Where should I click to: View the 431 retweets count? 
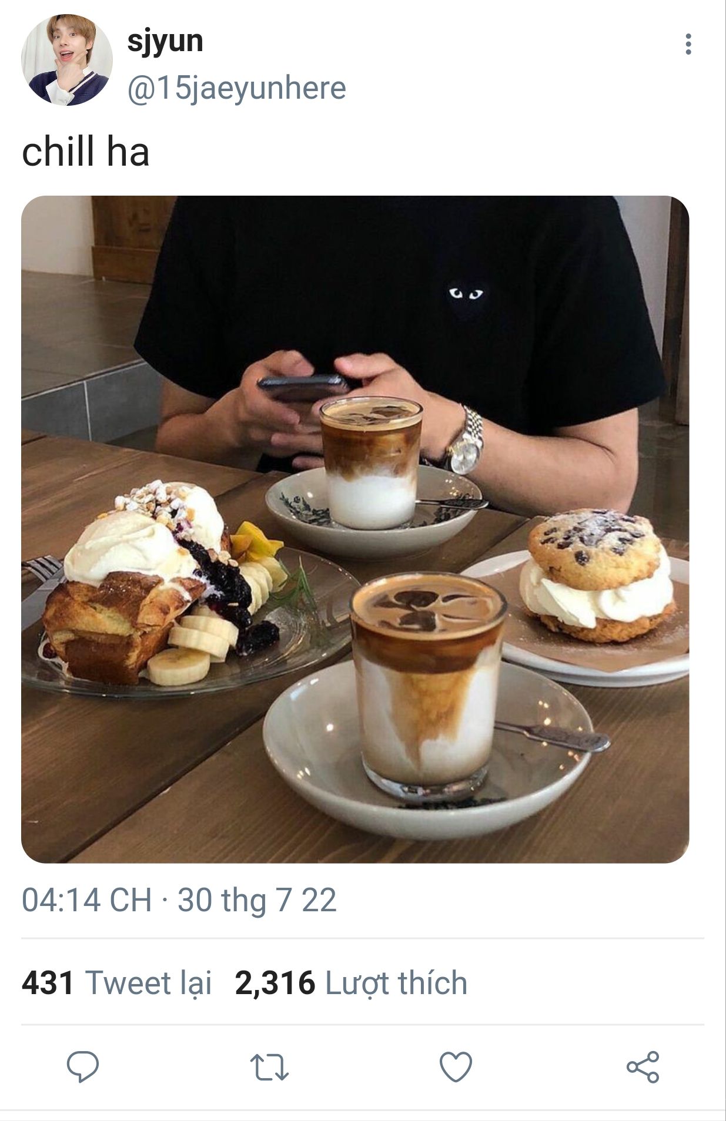[x=48, y=983]
